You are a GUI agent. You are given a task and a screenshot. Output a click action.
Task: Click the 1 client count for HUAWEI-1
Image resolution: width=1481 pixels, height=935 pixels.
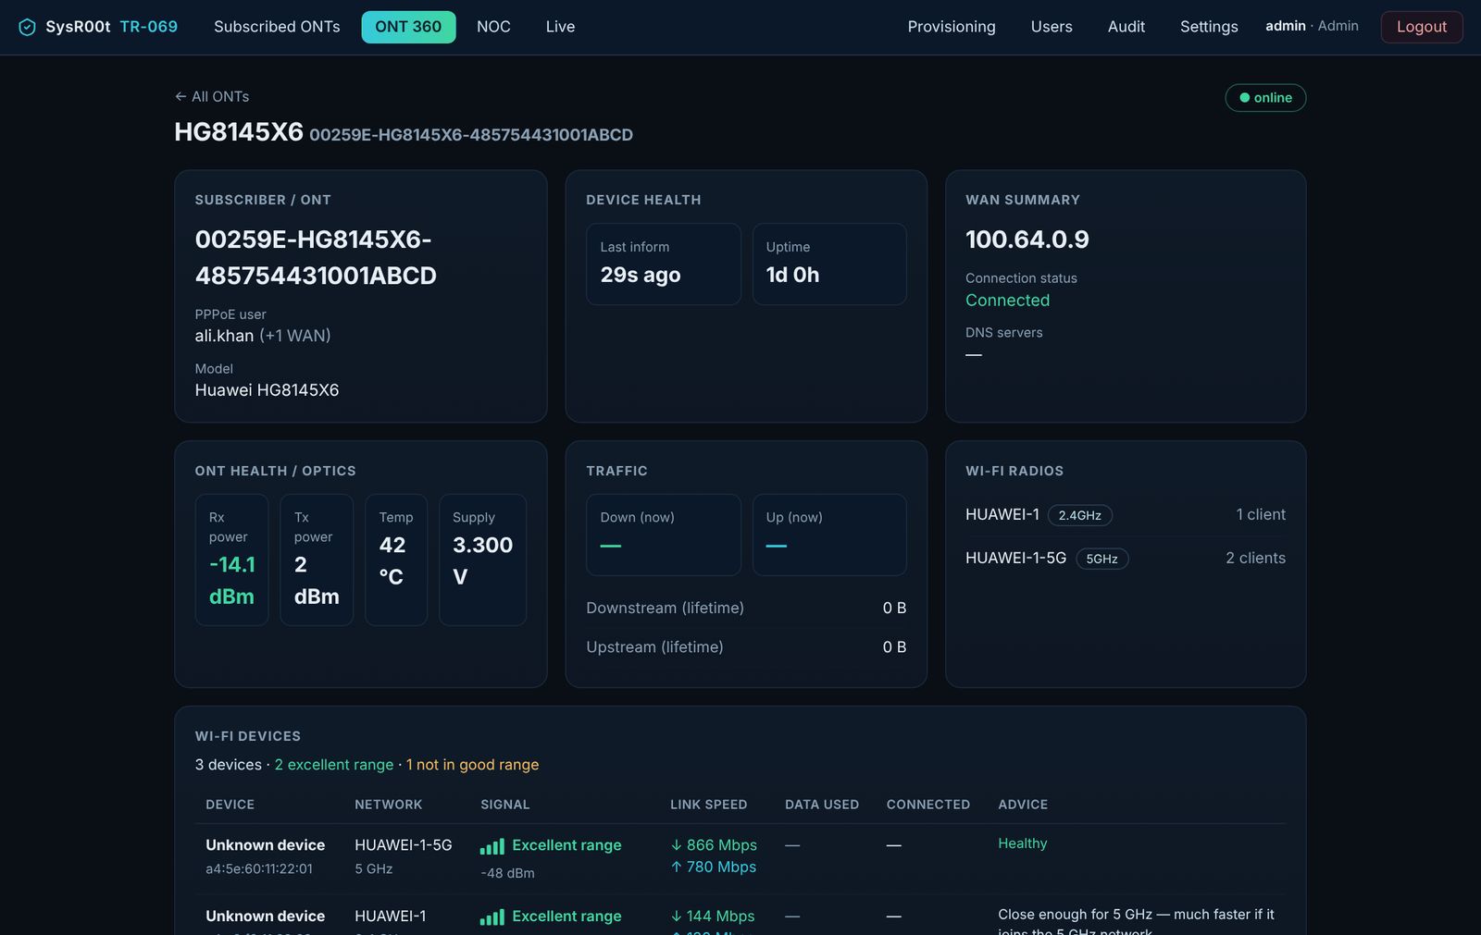[1261, 514]
